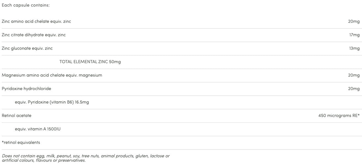Select the Zinc gluconate equiv. zinc label
The height and width of the screenshot is (165, 362).
click(27, 49)
